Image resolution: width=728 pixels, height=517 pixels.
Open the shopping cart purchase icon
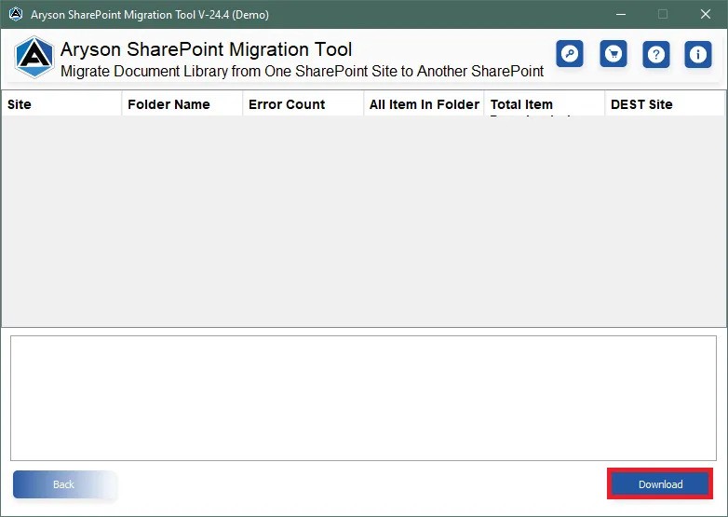(x=613, y=55)
